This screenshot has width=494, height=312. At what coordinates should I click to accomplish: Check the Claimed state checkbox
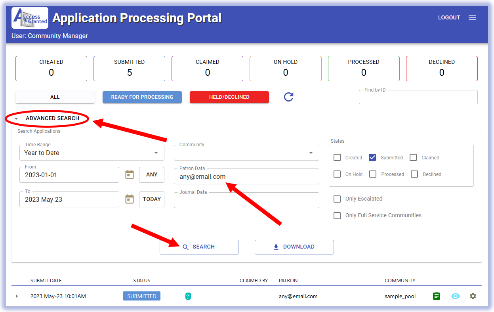point(413,157)
